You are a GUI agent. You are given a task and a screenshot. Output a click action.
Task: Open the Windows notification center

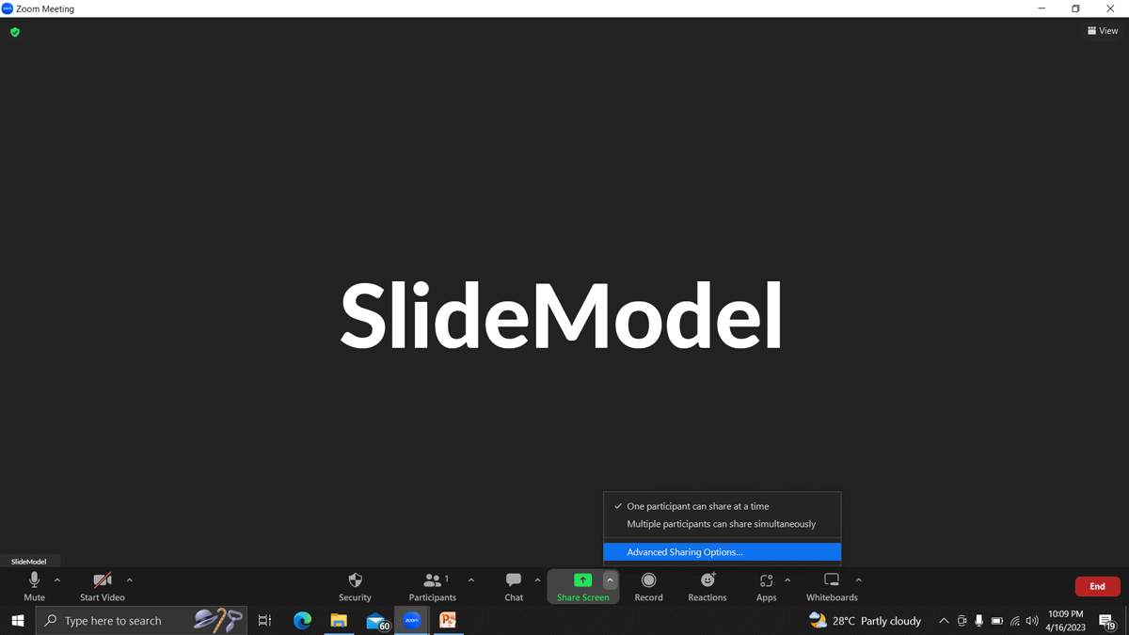pyautogui.click(x=1107, y=621)
